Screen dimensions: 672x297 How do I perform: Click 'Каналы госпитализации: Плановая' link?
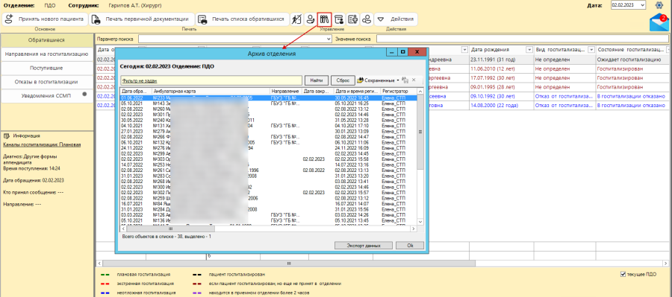click(42, 144)
